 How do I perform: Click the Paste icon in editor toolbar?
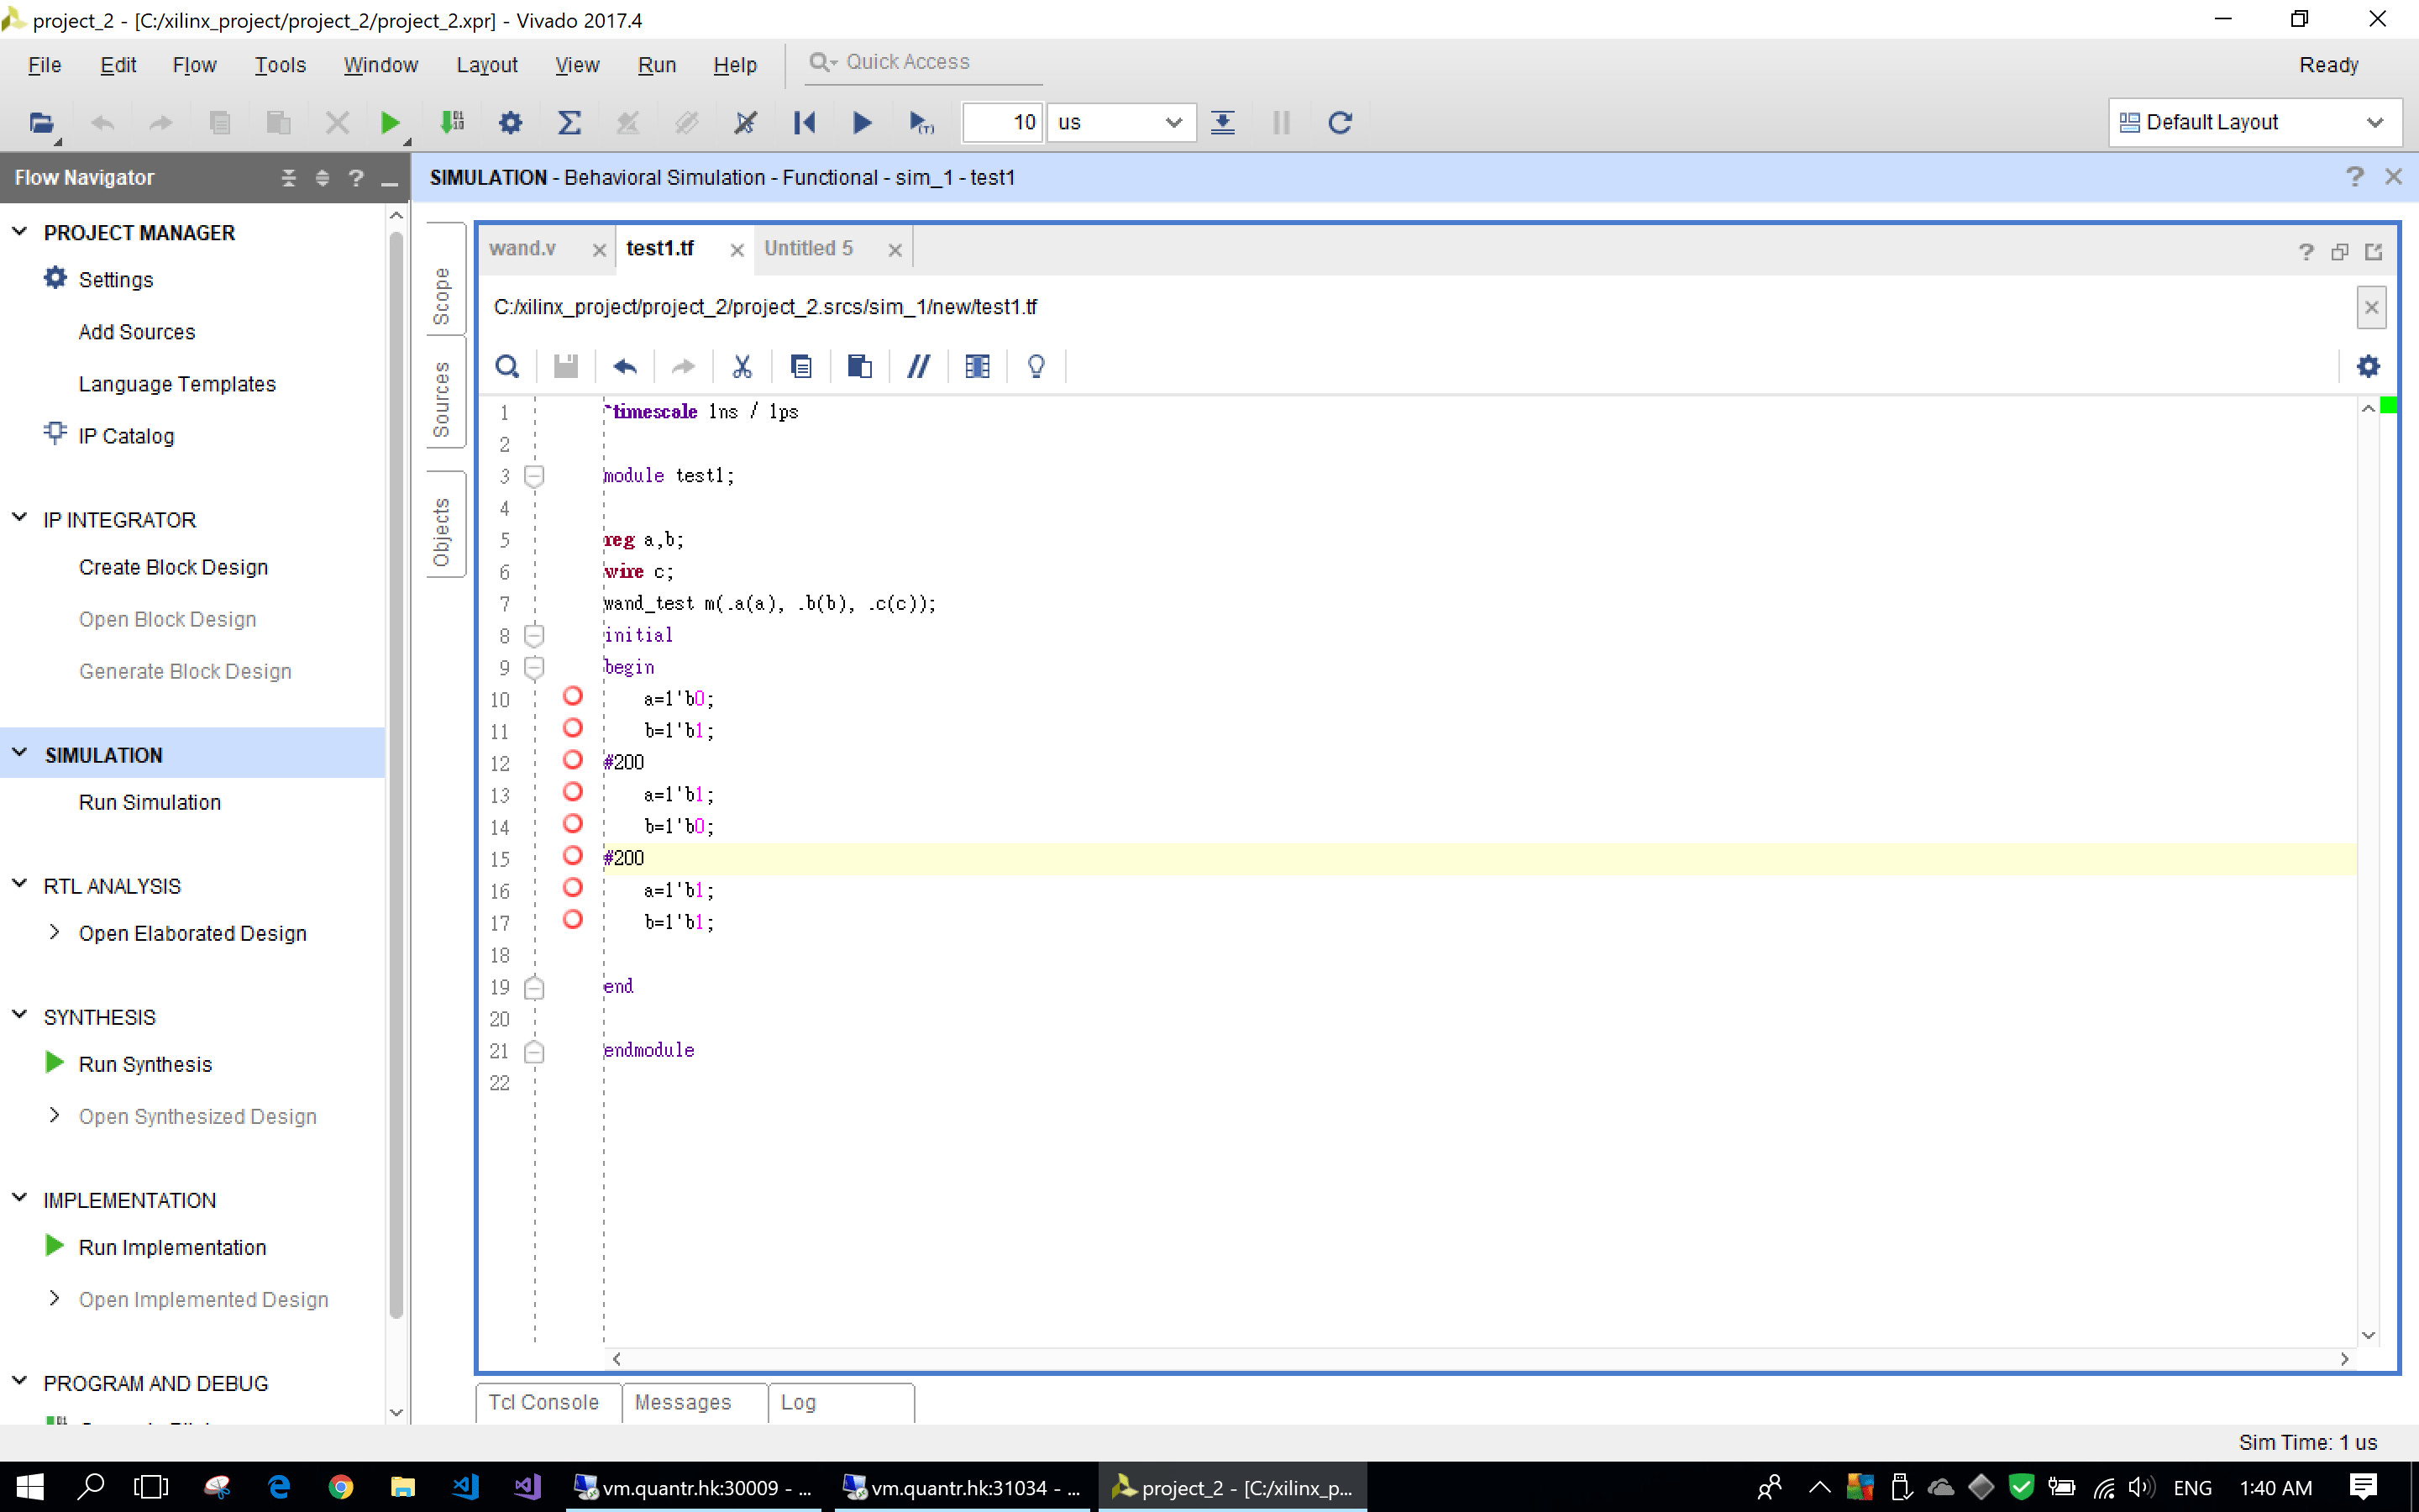click(x=859, y=366)
